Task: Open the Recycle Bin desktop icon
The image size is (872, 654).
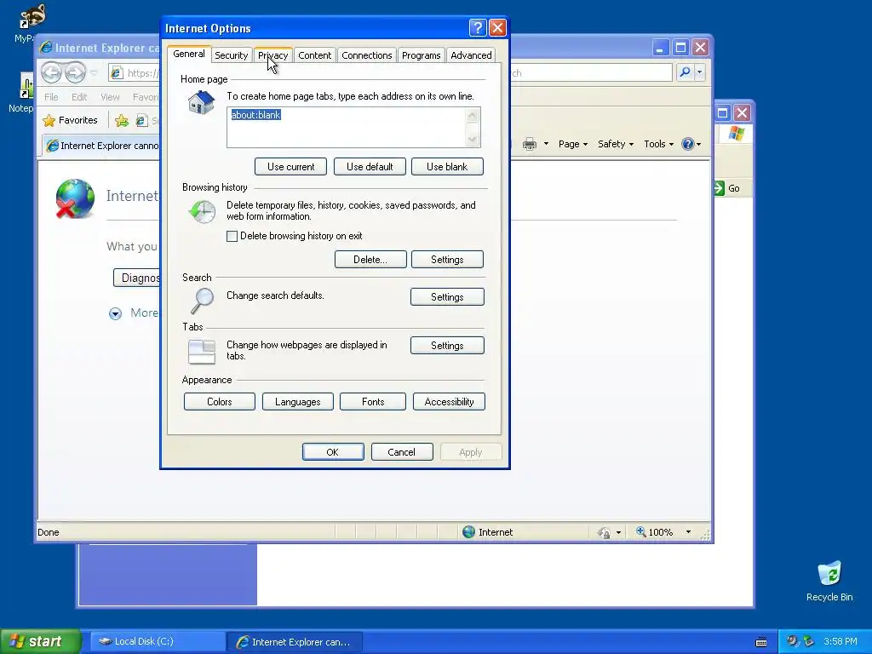Action: (829, 582)
